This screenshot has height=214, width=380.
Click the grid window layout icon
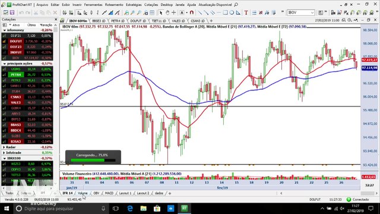tap(152, 12)
